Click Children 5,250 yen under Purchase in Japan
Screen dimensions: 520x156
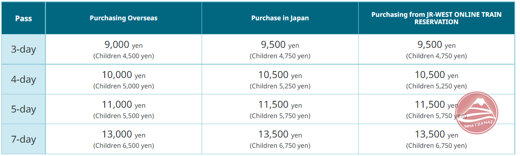pos(280,86)
